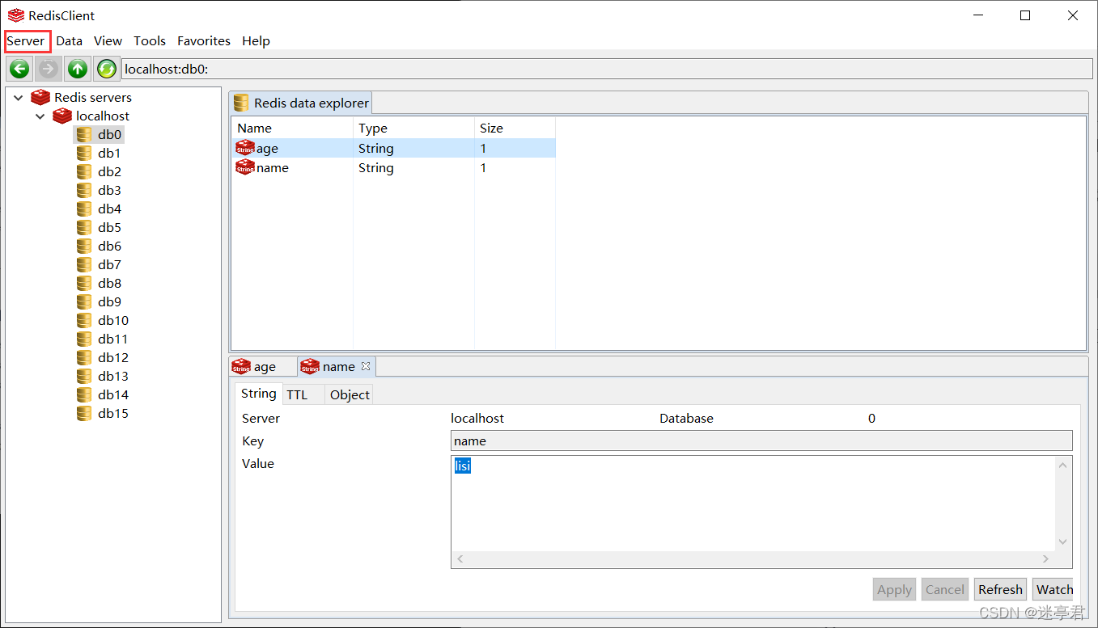Click the value box scroll up arrow
The height and width of the screenshot is (628, 1098).
click(1063, 465)
